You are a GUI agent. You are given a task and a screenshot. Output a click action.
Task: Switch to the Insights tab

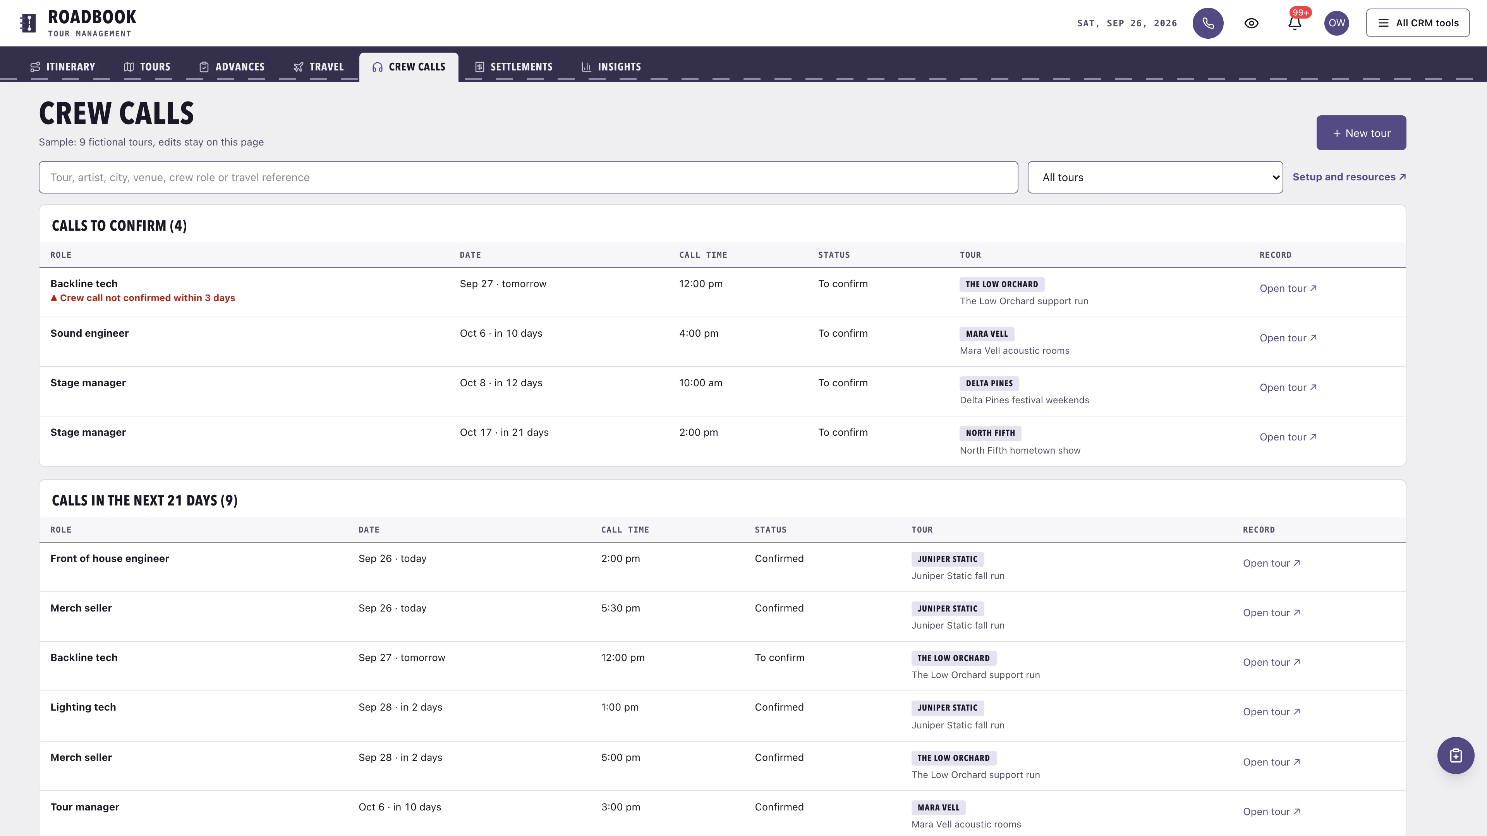611,67
